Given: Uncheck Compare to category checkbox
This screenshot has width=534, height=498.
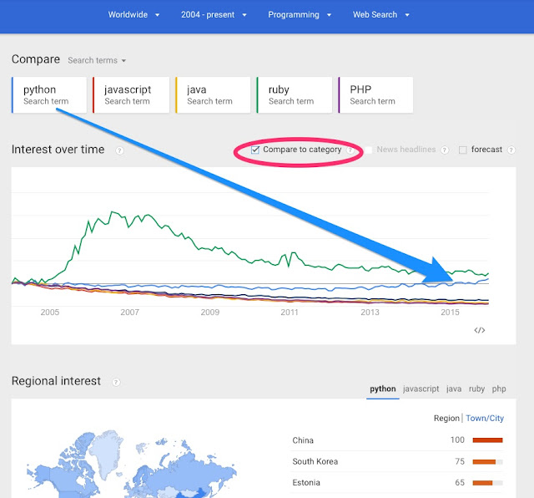Looking at the screenshot, I should [255, 150].
